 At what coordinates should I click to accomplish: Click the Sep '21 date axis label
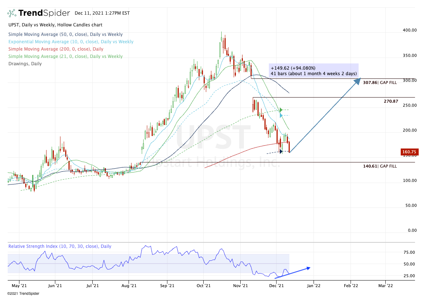(x=167, y=286)
